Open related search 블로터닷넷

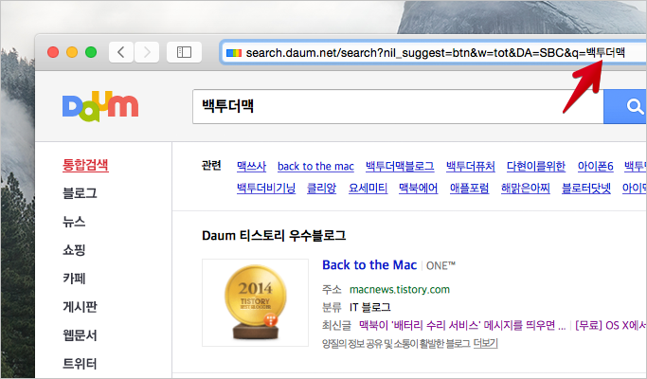(586, 188)
